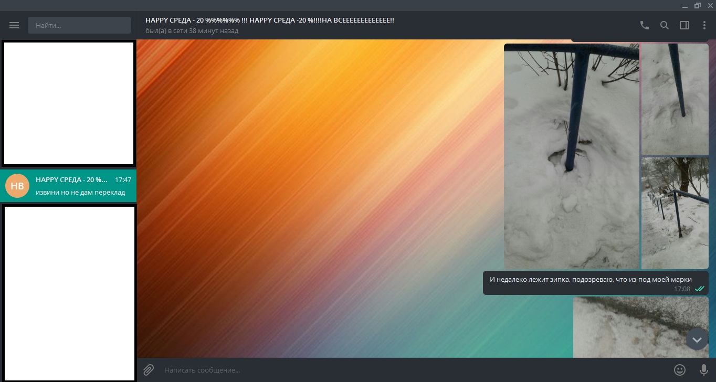This screenshot has height=382, width=716.
Task: Click the double-check read receipt icon
Action: [699, 289]
